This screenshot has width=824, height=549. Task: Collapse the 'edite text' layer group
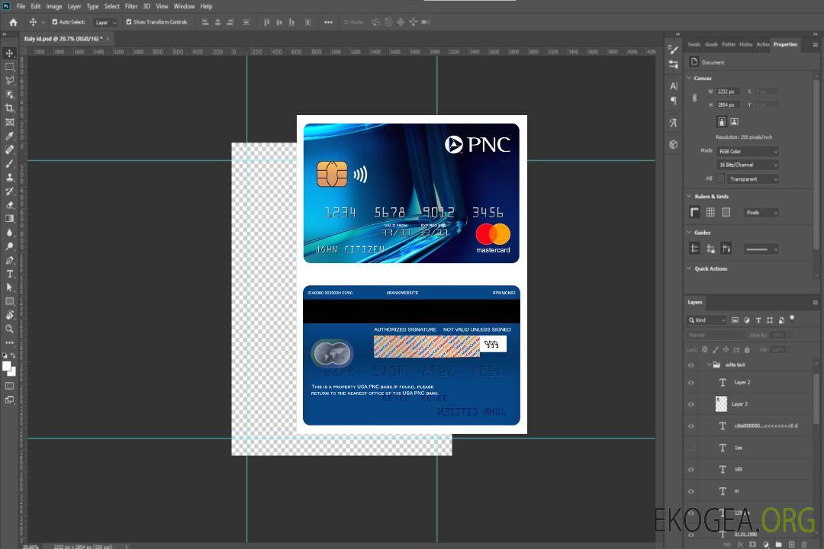click(x=709, y=364)
